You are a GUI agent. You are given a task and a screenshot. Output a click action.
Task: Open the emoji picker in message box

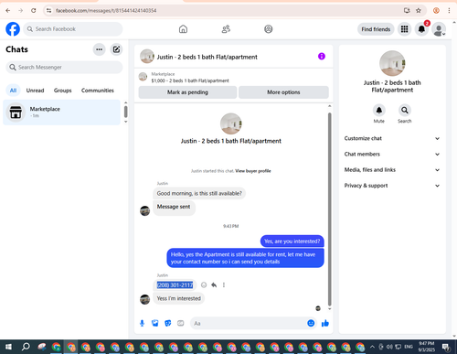tap(311, 323)
